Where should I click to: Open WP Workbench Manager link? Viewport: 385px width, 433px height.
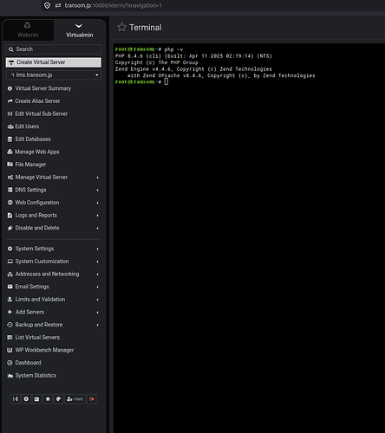(x=44, y=350)
